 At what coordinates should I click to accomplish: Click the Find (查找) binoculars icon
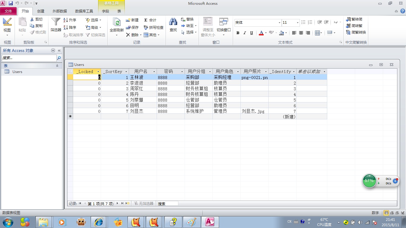click(173, 21)
